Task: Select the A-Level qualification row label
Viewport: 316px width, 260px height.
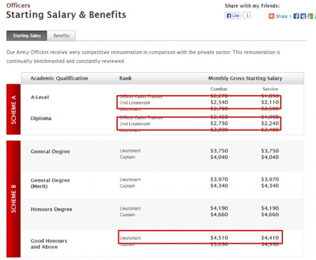Action: 40,97
